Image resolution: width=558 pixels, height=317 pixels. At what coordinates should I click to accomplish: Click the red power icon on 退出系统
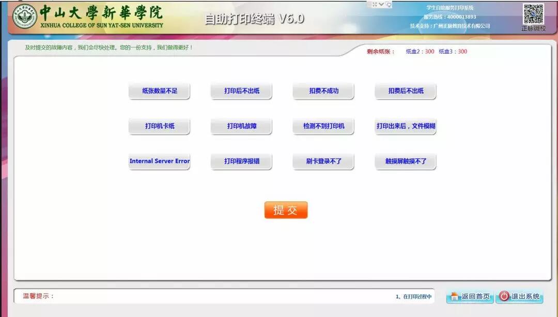[504, 296]
